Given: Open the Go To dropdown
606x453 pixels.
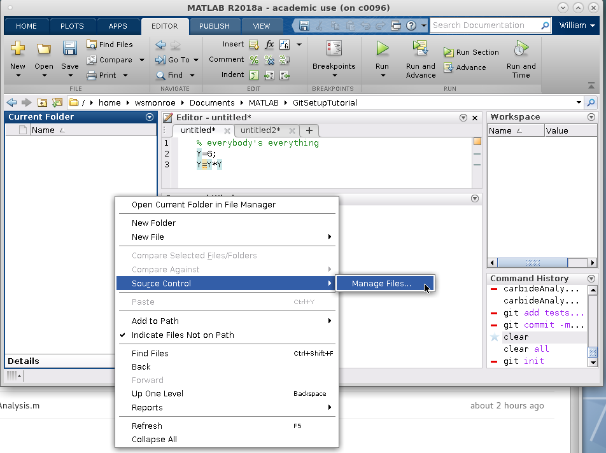Looking at the screenshot, I should pyautogui.click(x=178, y=60).
